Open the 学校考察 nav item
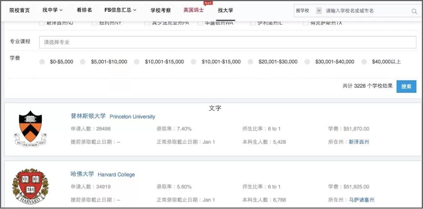 click(x=161, y=10)
